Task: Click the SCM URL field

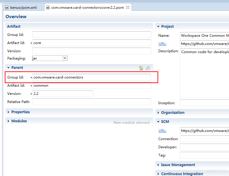Action: pyautogui.click(x=204, y=131)
